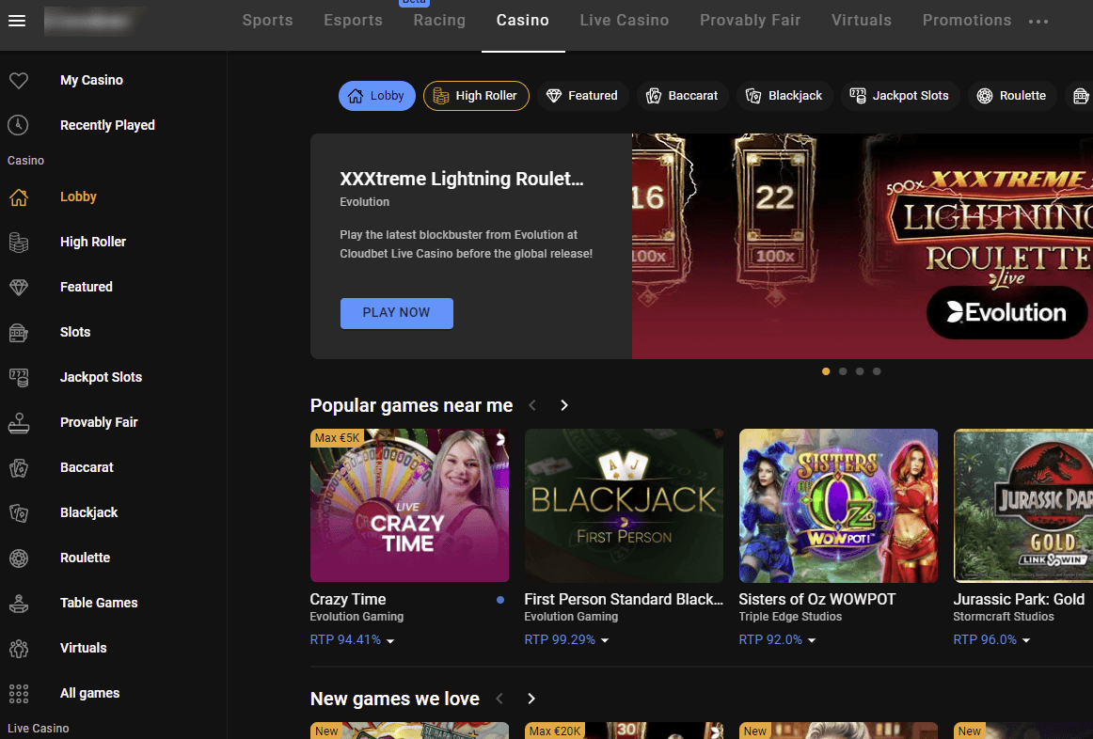This screenshot has width=1093, height=739.
Task: Expand the RTP 99.29% dropdown arrow
Action: point(605,641)
